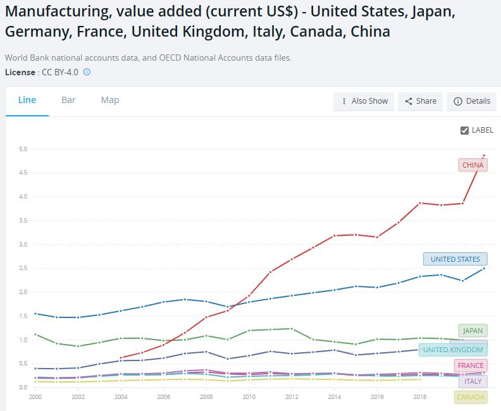Uncheck the LABEL checkbox
This screenshot has height=411, width=501.
465,130
